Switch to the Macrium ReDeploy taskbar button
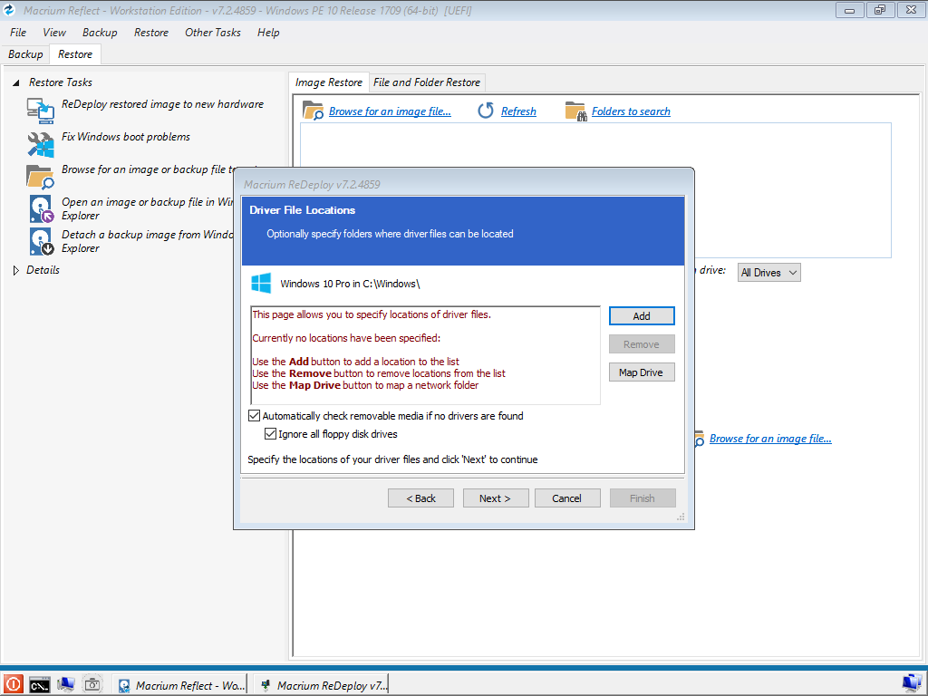 324,685
